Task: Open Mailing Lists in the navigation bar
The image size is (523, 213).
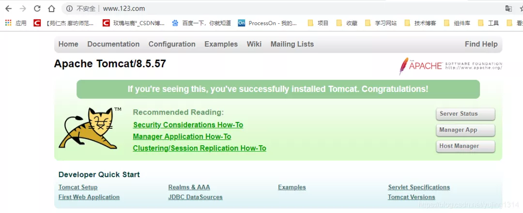Action: tap(292, 45)
